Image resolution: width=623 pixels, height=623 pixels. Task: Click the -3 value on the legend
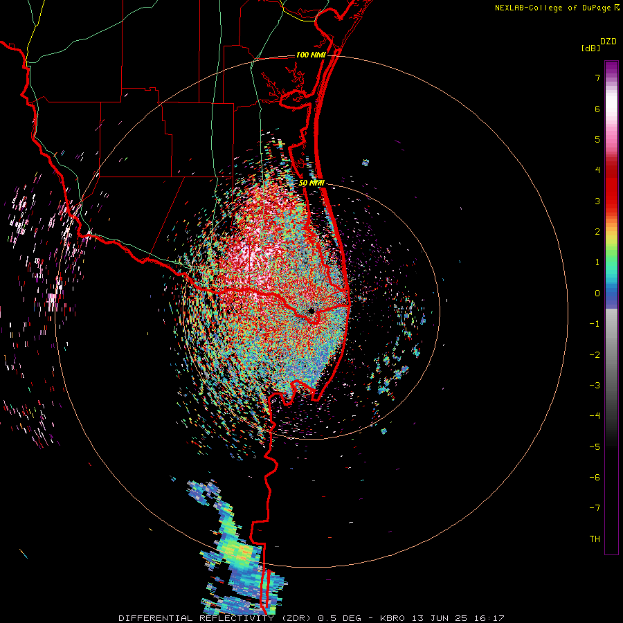(595, 385)
